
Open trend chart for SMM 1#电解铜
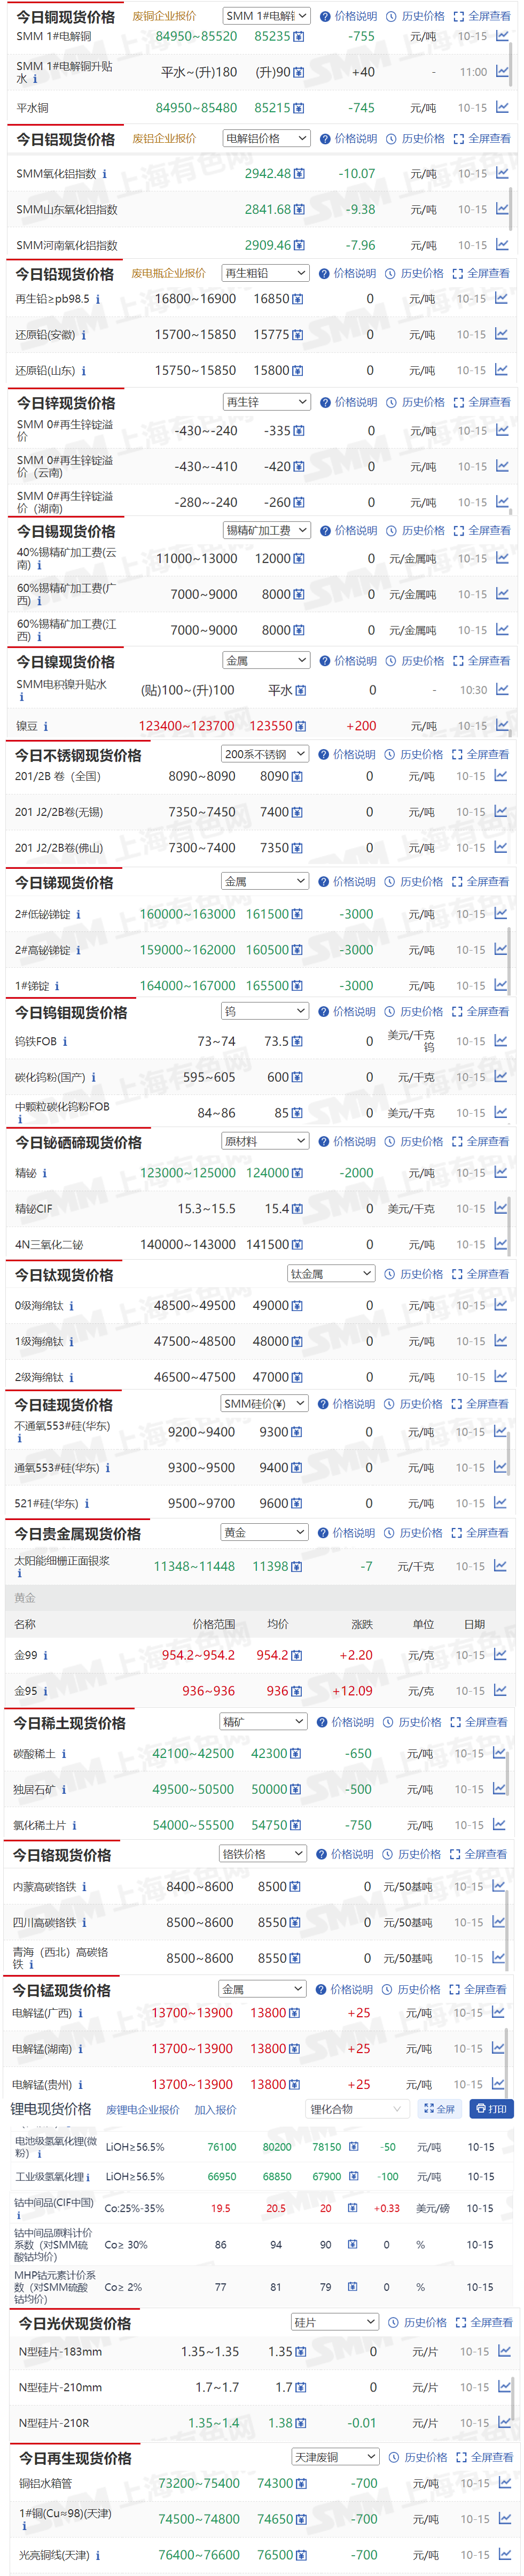coord(502,36)
